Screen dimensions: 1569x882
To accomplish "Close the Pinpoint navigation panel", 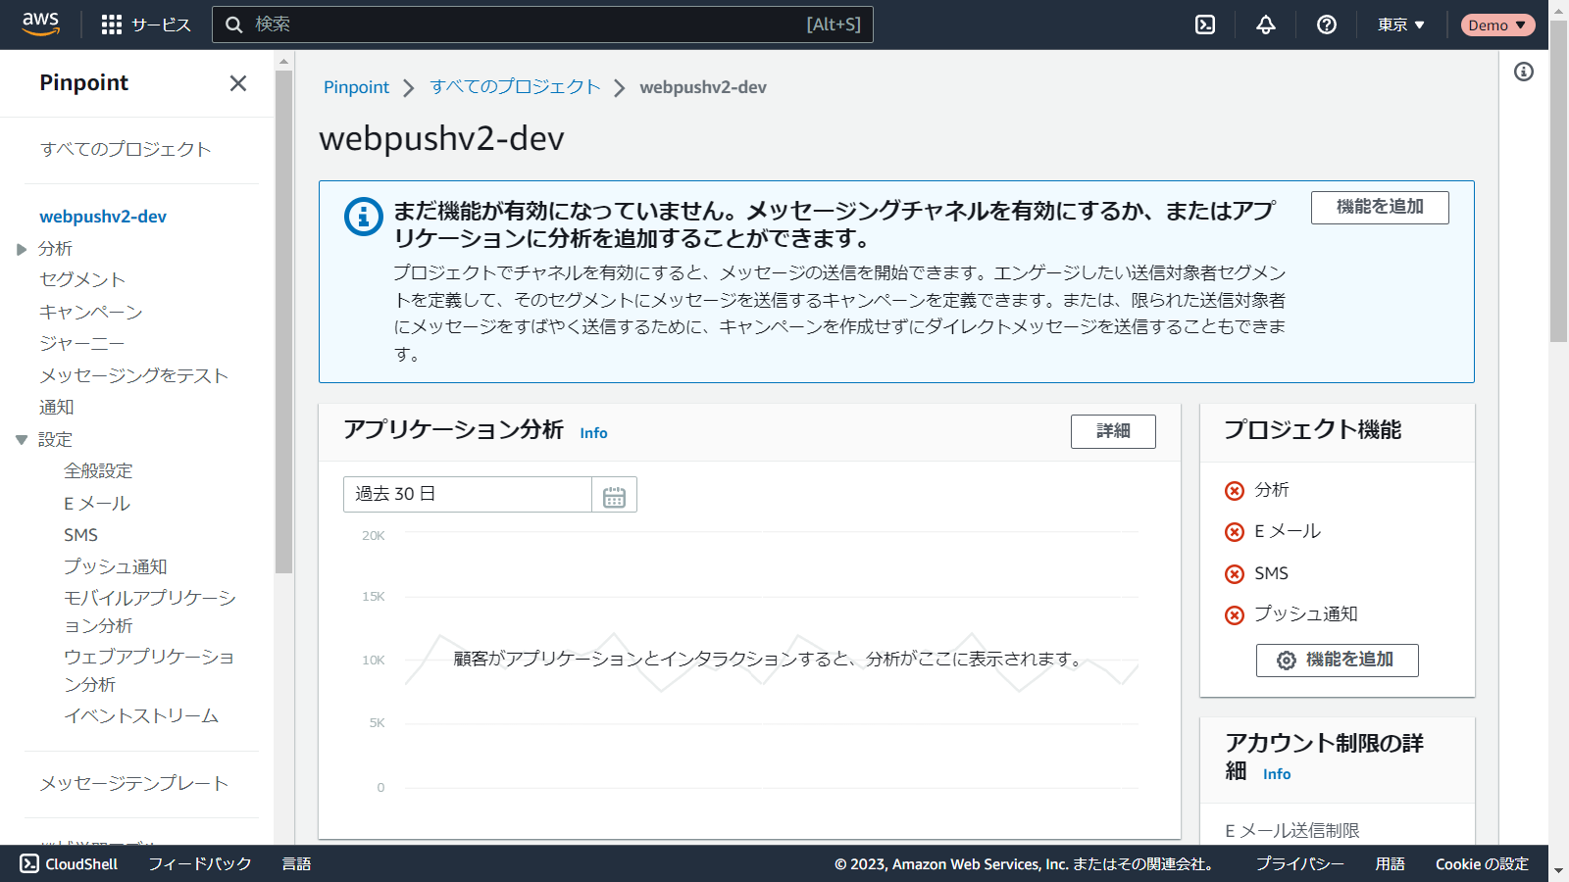I will pos(237,83).
